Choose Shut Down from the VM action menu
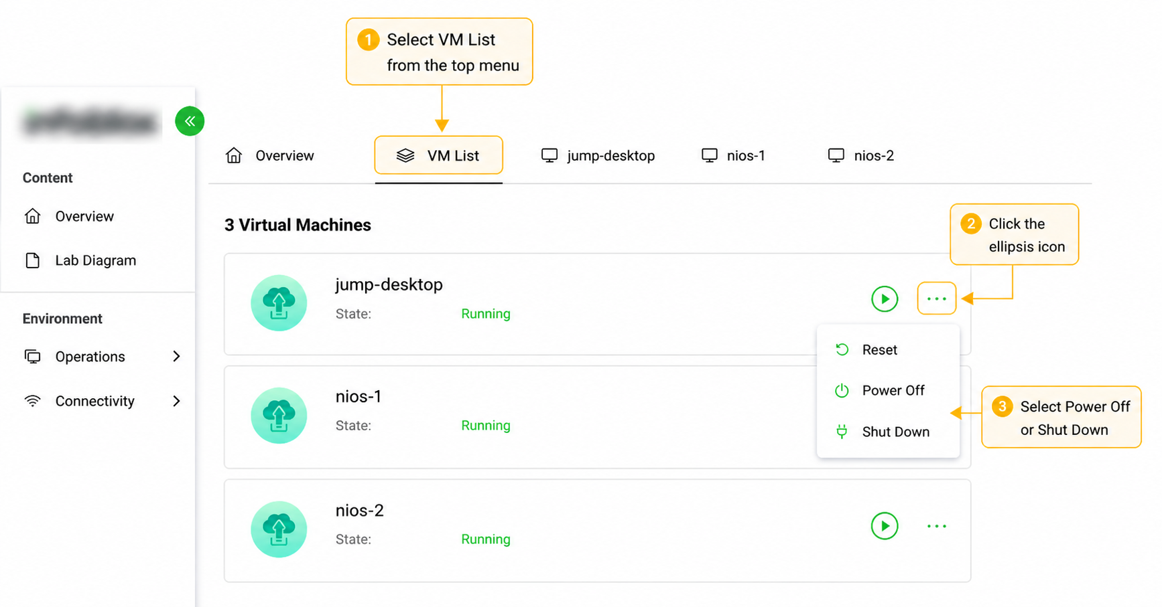This screenshot has width=1162, height=607. pyautogui.click(x=889, y=432)
